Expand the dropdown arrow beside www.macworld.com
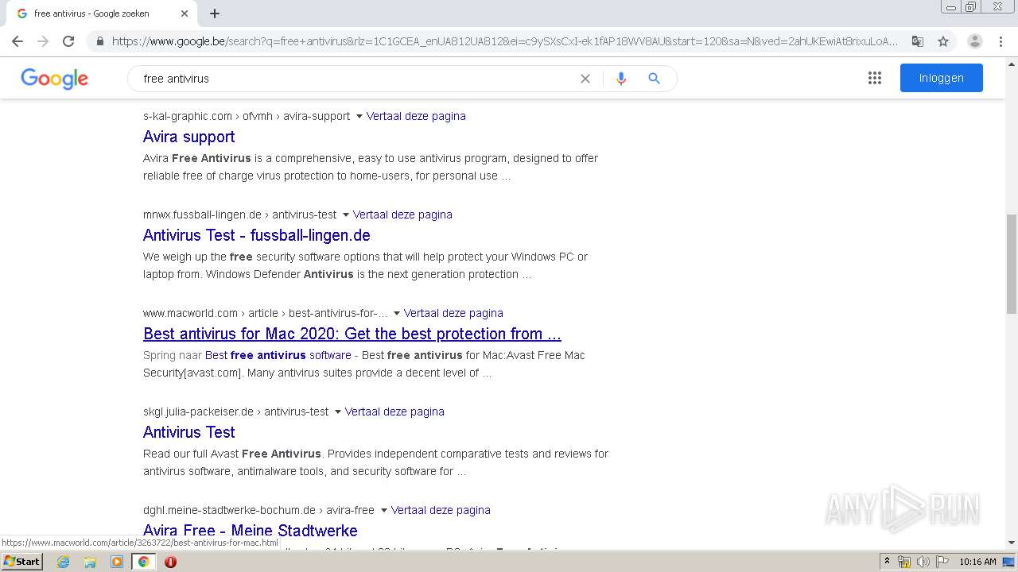The width and height of the screenshot is (1018, 572). 397,313
